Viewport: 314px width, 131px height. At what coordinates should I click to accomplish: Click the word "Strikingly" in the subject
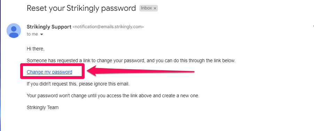(83, 8)
